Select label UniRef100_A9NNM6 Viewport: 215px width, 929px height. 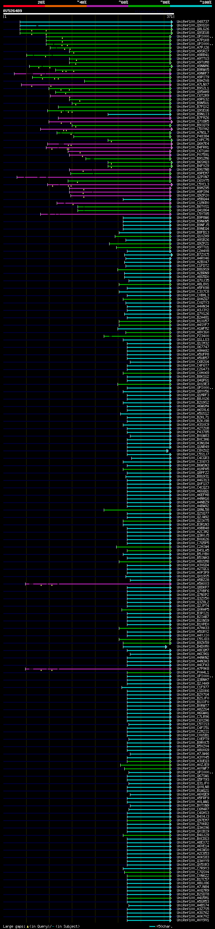click(192, 66)
